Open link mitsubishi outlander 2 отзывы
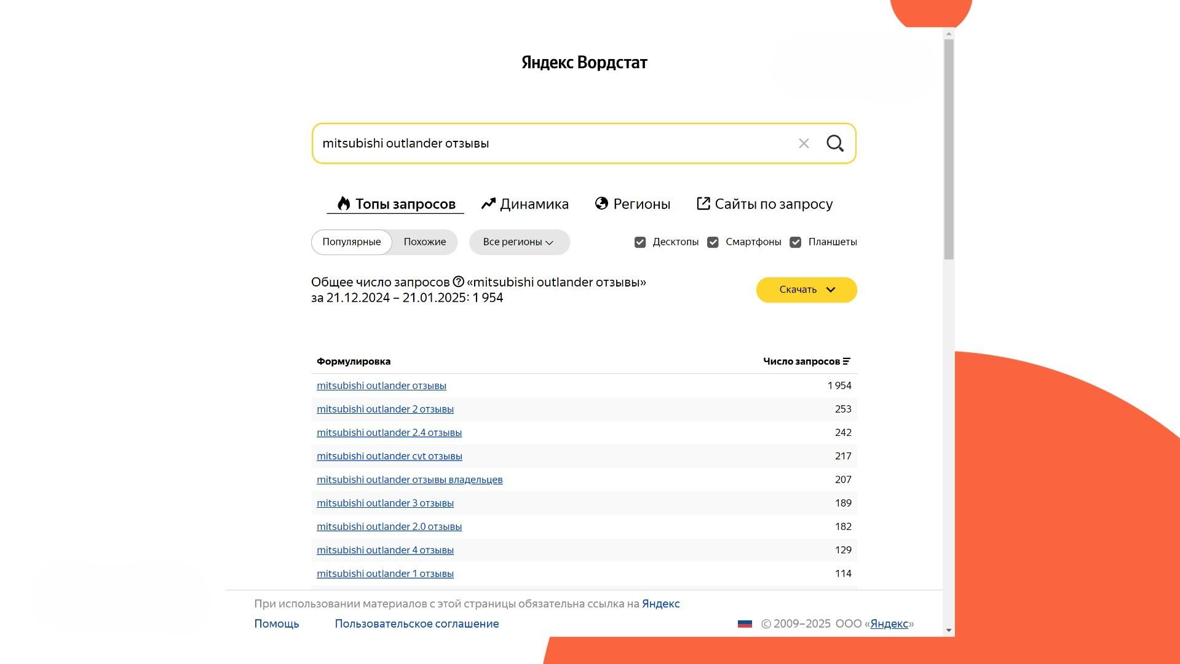 pos(385,409)
